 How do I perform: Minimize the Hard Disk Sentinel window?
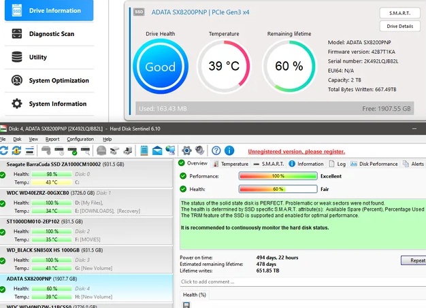414,129
